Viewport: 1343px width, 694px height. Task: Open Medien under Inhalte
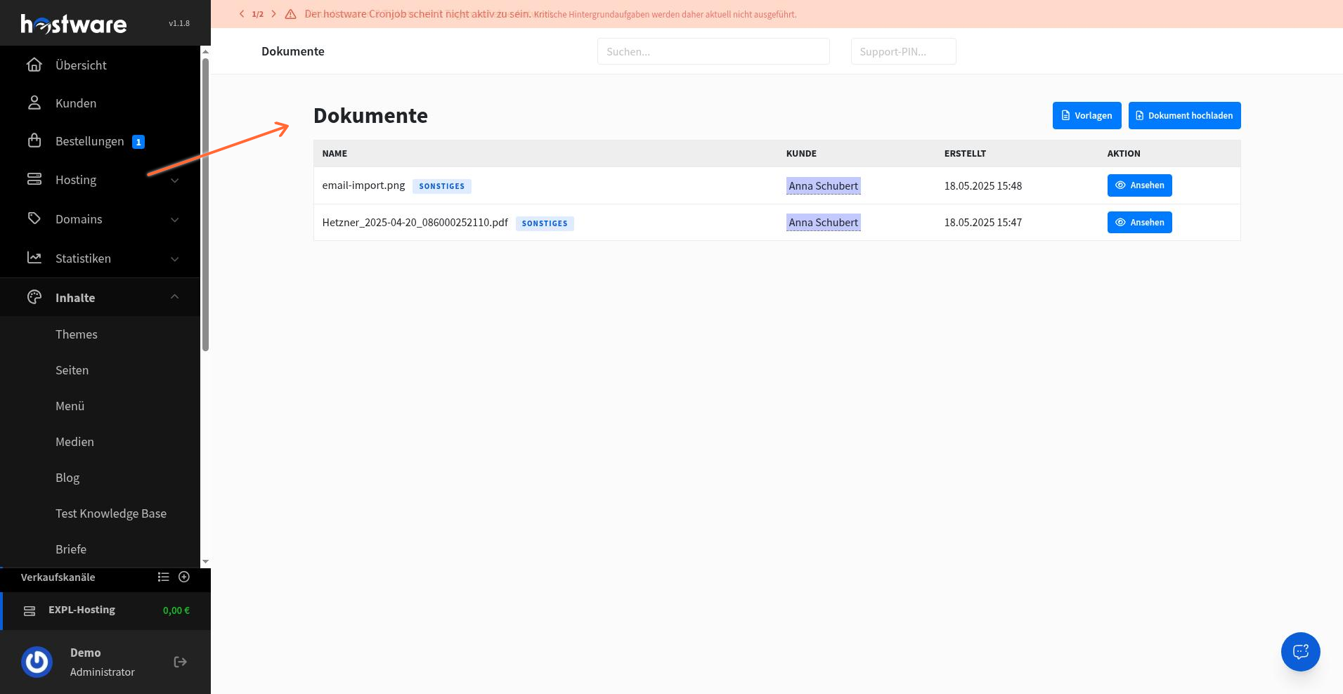75,442
